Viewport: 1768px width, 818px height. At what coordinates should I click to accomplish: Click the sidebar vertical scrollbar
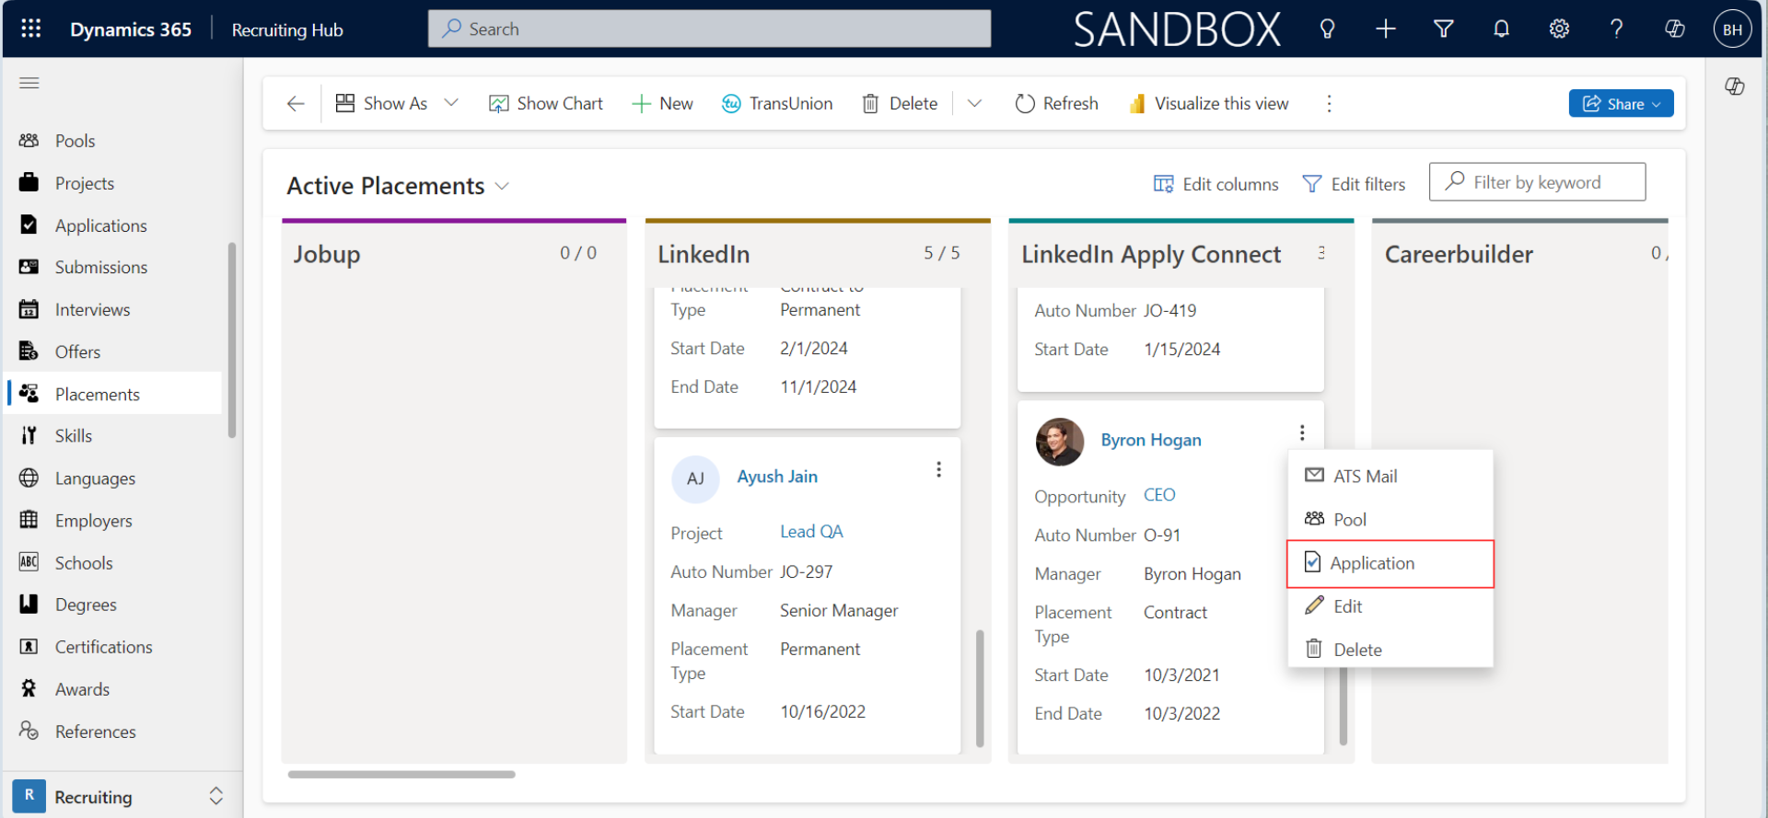point(232,340)
